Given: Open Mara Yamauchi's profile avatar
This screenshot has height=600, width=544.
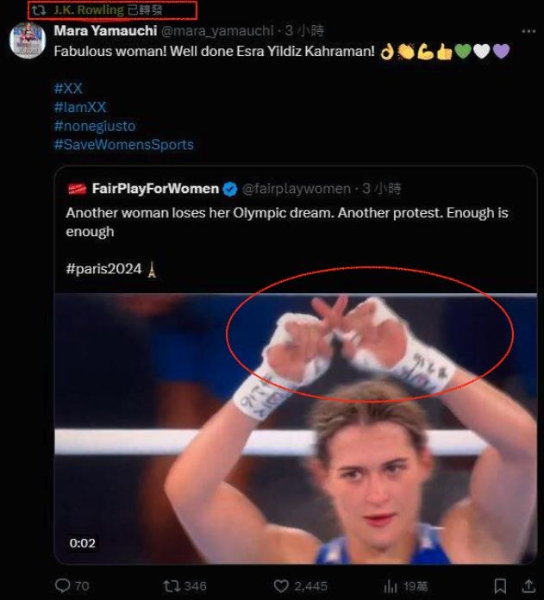Looking at the screenshot, I should coord(27,41).
